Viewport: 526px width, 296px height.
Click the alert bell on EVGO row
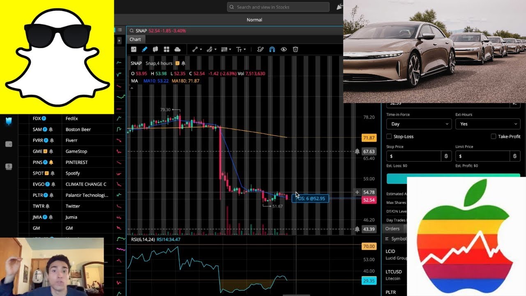point(53,184)
